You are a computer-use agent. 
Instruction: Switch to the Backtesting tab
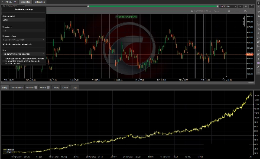point(25,2)
